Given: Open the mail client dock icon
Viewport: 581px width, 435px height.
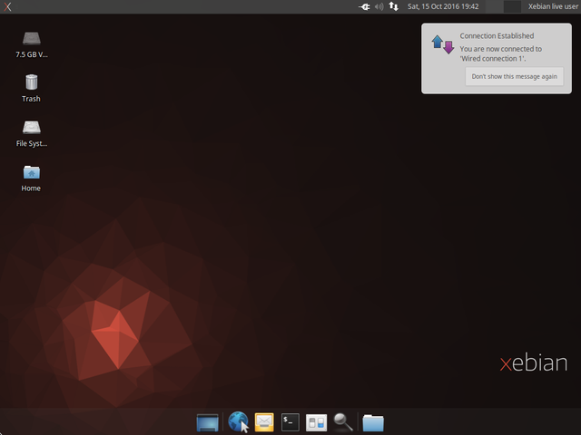Looking at the screenshot, I should click(264, 422).
